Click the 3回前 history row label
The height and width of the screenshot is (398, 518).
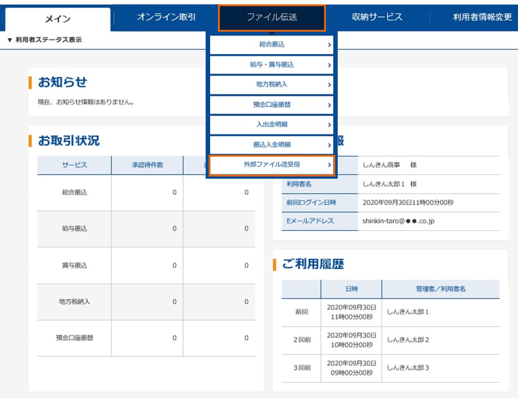[x=302, y=368]
